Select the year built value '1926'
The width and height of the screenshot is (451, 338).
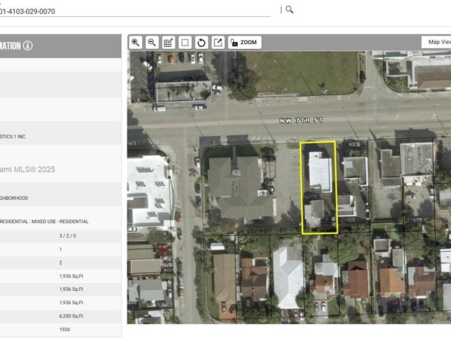pos(65,330)
